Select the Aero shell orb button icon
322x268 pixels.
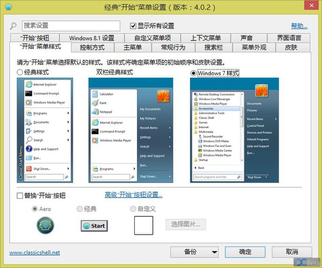pyautogui.click(x=45, y=225)
